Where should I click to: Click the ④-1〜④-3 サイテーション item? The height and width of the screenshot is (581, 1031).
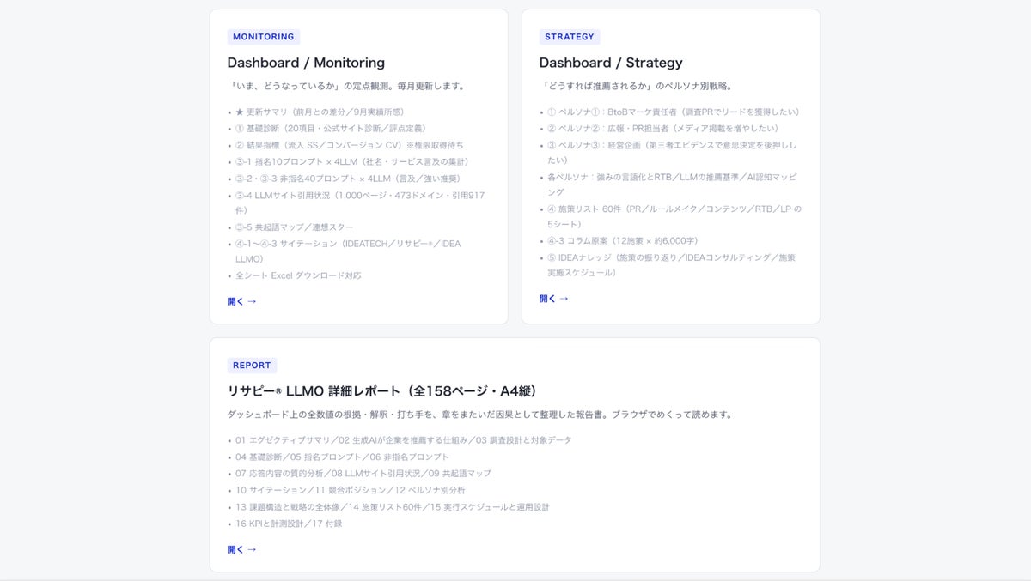pyautogui.click(x=348, y=251)
